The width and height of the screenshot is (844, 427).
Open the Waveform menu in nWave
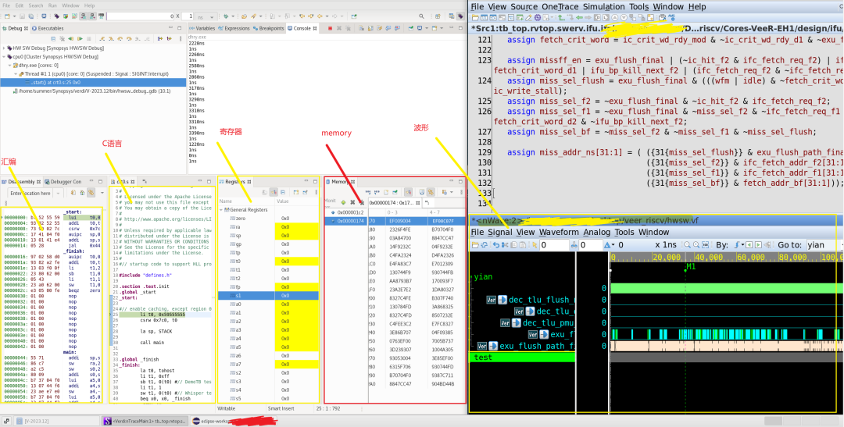[558, 232]
